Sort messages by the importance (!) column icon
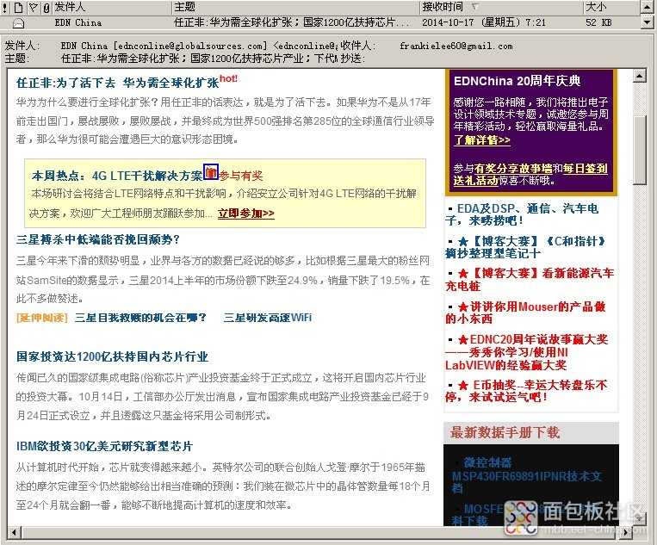Image resolution: width=657 pixels, height=545 pixels. click(6, 7)
